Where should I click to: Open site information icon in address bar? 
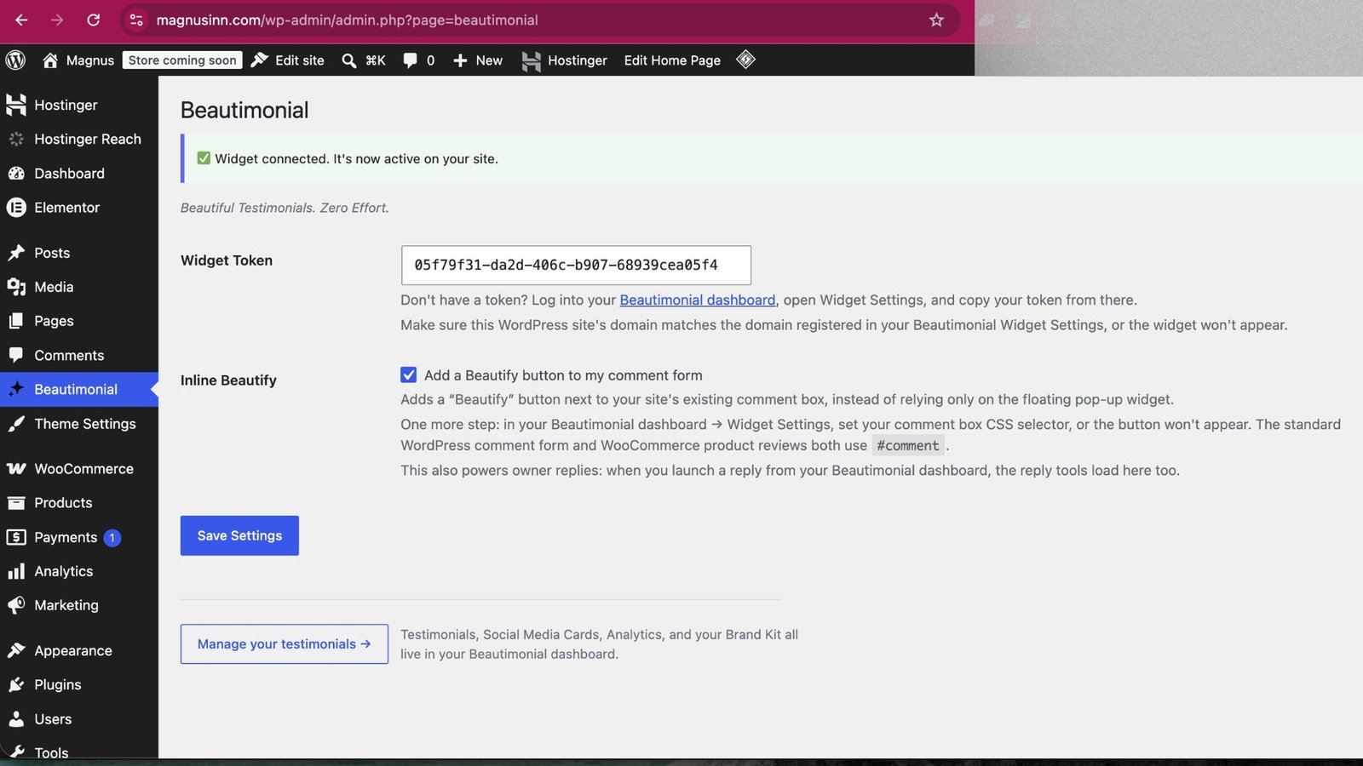pyautogui.click(x=136, y=20)
